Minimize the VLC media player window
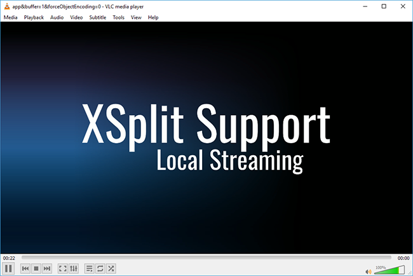 point(365,6)
